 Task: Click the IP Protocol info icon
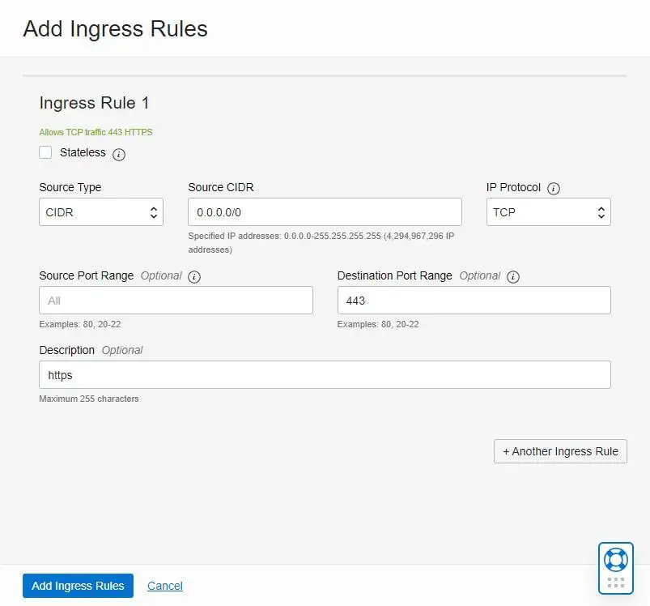click(x=554, y=188)
